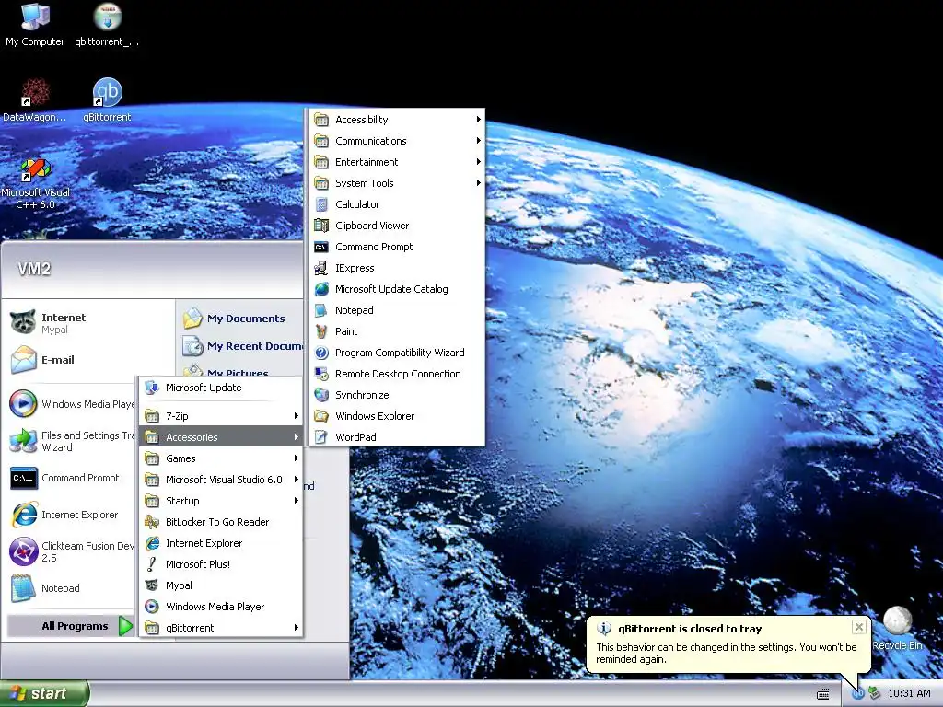The image size is (943, 707).
Task: Click the Program Compatibility Wizard icon
Action: tap(321, 353)
